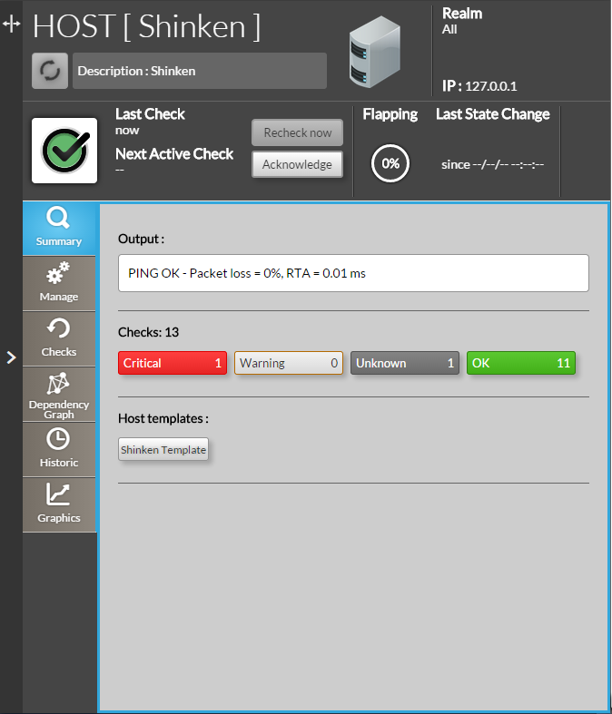This screenshot has width=612, height=714.
Task: Show the Historic tab with clock icon
Action: (x=59, y=449)
